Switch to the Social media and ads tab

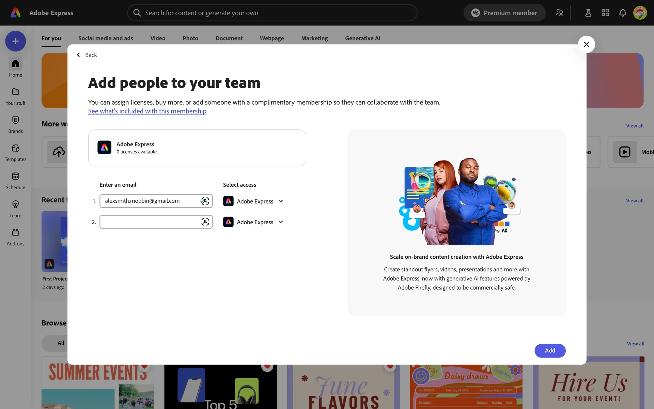click(106, 38)
